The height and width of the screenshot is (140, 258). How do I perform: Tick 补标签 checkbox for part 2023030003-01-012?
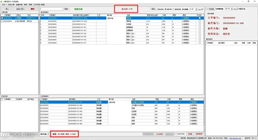click(x=200, y=27)
